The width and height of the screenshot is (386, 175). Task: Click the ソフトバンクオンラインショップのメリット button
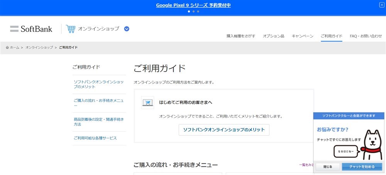pyautogui.click(x=224, y=130)
